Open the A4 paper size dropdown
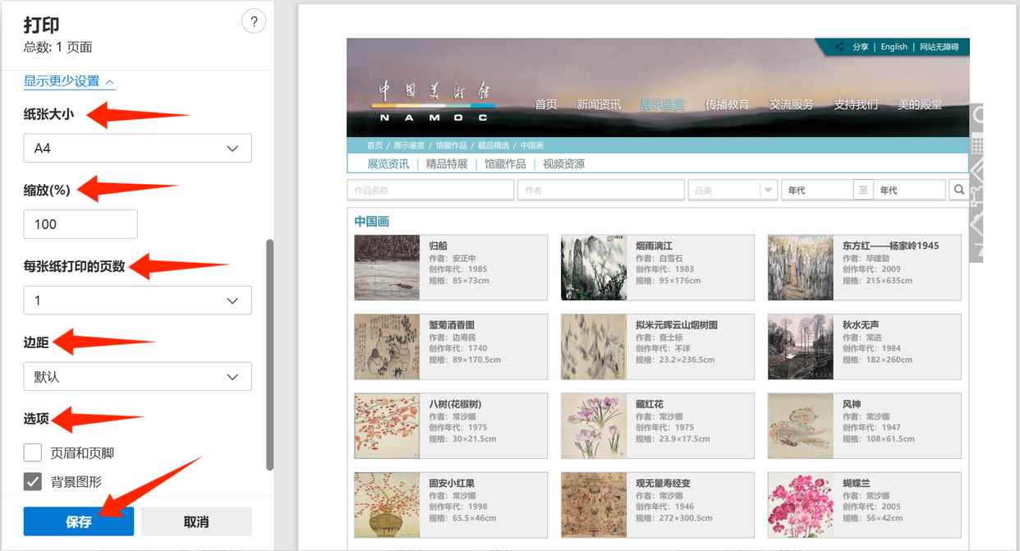Image resolution: width=1020 pixels, height=551 pixels. click(x=137, y=149)
